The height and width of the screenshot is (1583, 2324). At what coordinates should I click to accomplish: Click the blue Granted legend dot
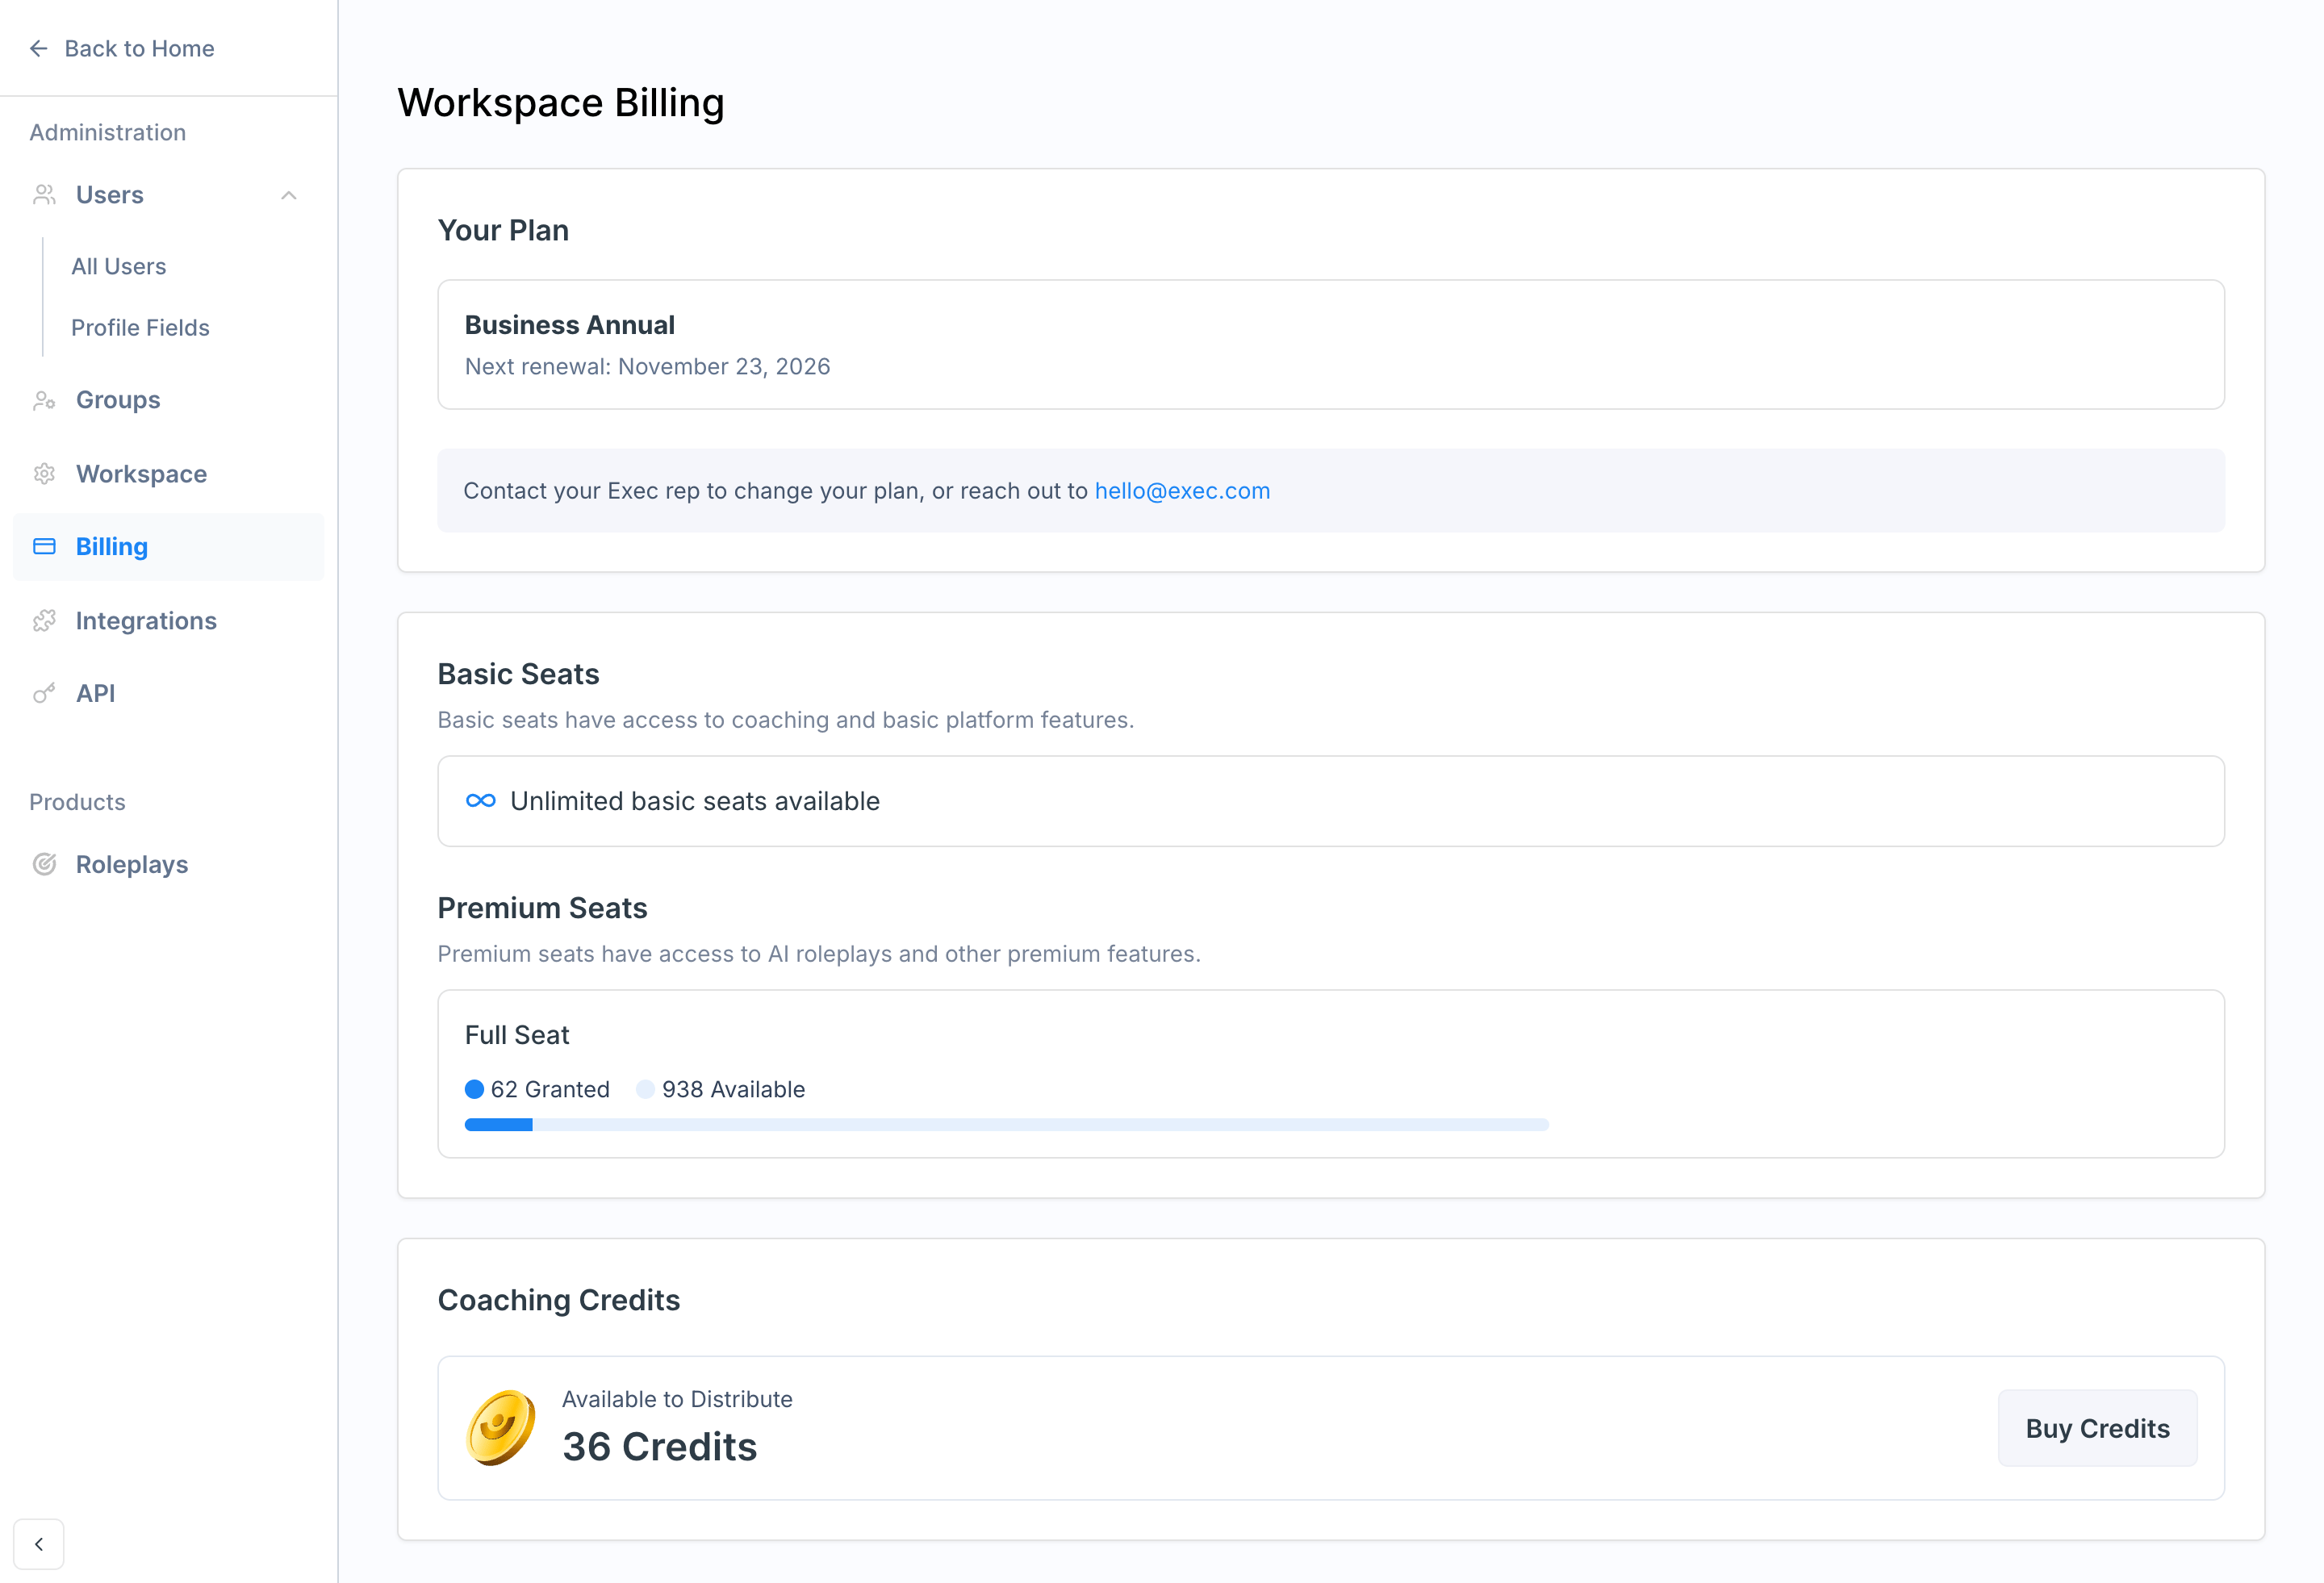475,1089
